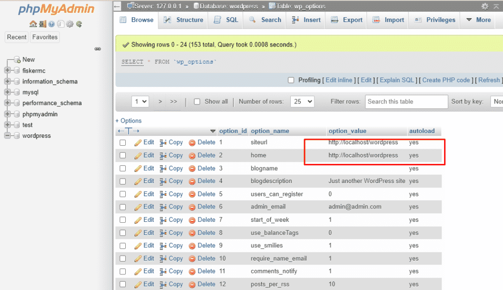Click the page settings gear at top right
Screen dimensions: 503x290
[485, 6]
